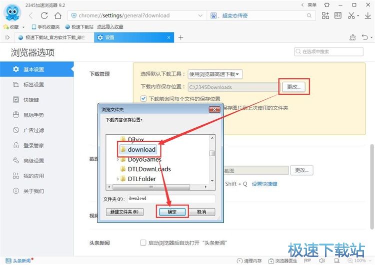Open 头条新闻 in the status bar
The height and width of the screenshot is (265, 375).
coord(18,261)
